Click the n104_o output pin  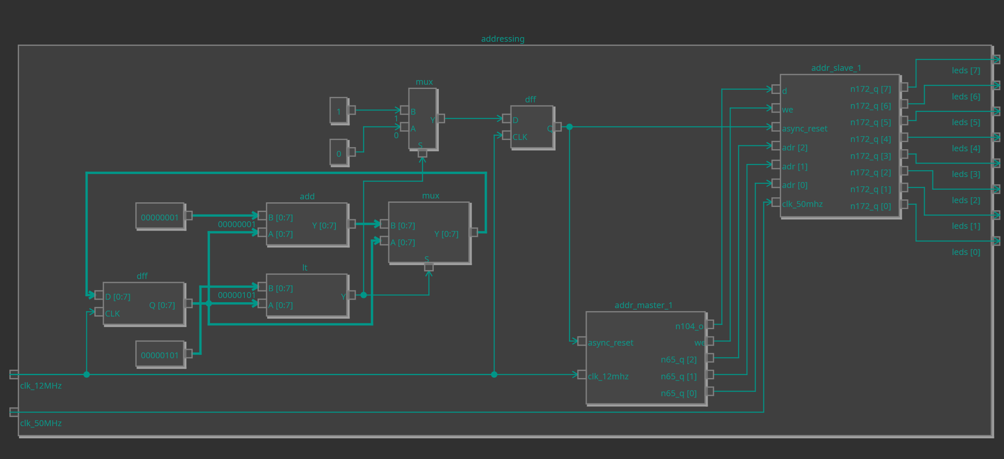[710, 324]
